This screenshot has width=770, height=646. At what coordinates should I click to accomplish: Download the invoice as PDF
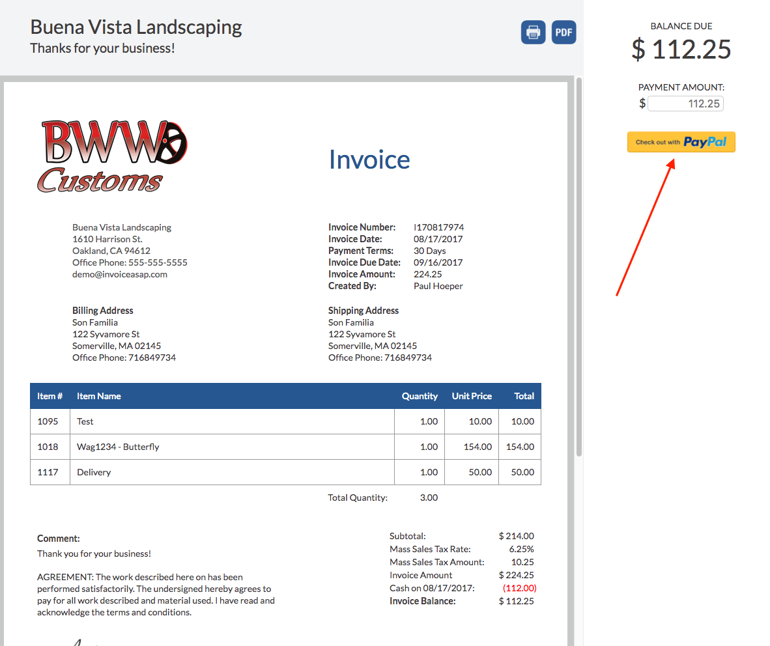563,32
